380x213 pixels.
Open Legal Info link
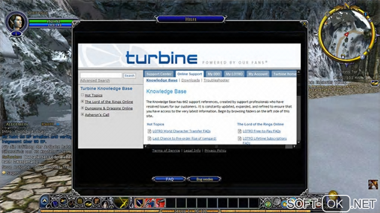(x=192, y=150)
